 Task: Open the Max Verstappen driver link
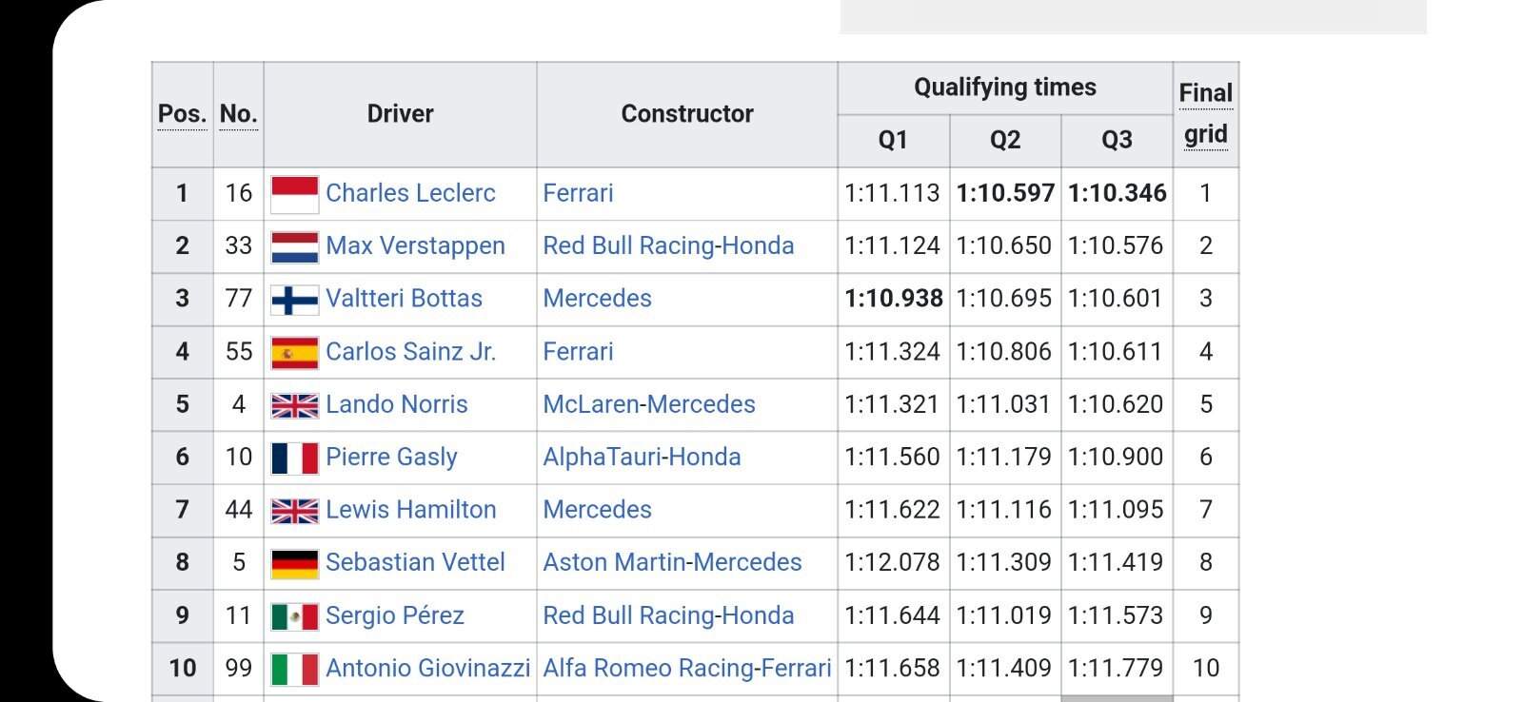point(415,245)
